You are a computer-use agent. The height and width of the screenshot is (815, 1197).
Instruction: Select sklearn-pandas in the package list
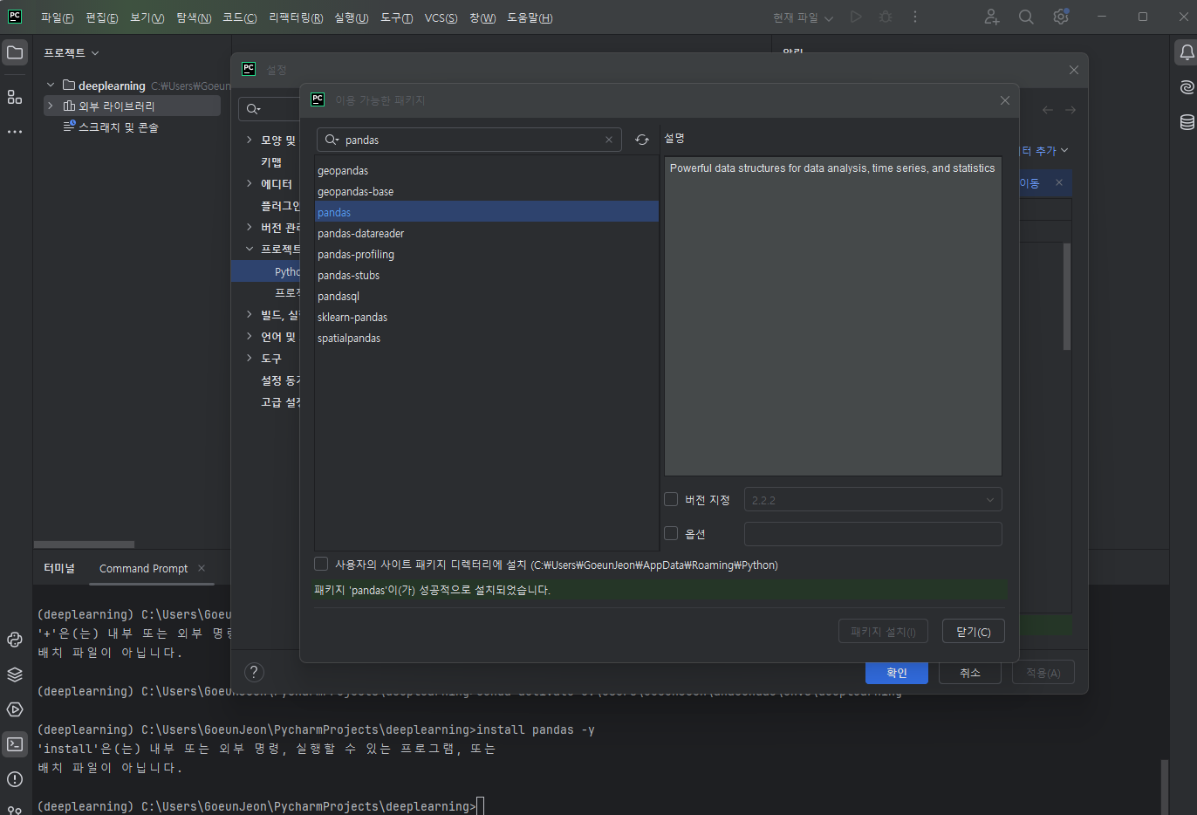click(x=487, y=317)
